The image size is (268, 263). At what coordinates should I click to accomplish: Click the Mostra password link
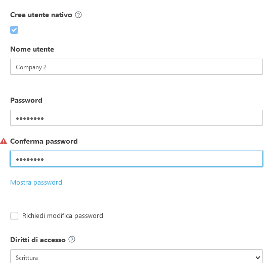point(36,183)
